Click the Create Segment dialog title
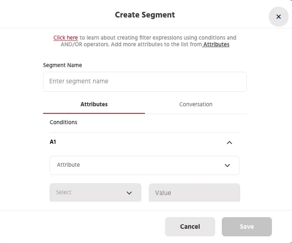 click(145, 15)
